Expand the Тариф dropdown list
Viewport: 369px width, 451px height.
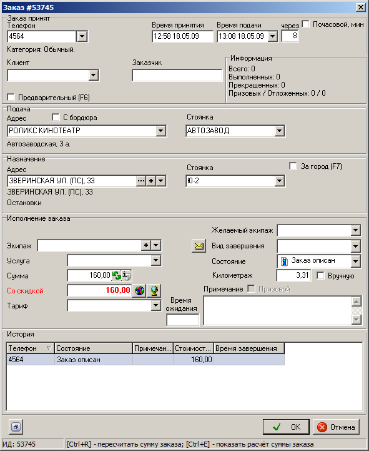155,305
